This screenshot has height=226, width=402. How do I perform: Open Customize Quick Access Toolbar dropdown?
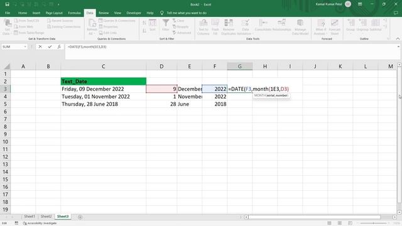click(58, 4)
